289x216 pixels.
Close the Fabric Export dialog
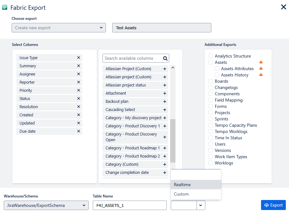[x=283, y=7]
